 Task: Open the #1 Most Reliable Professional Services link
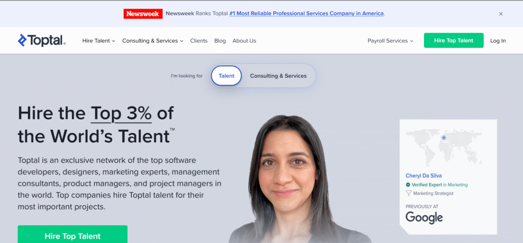click(306, 14)
